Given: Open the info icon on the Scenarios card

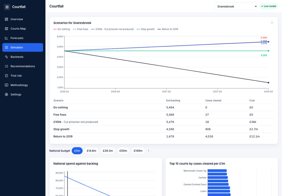Looking at the screenshot, I should (272, 23).
